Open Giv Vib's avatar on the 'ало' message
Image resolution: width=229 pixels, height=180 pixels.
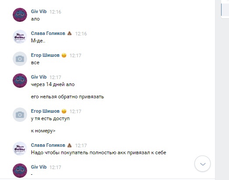point(20,15)
